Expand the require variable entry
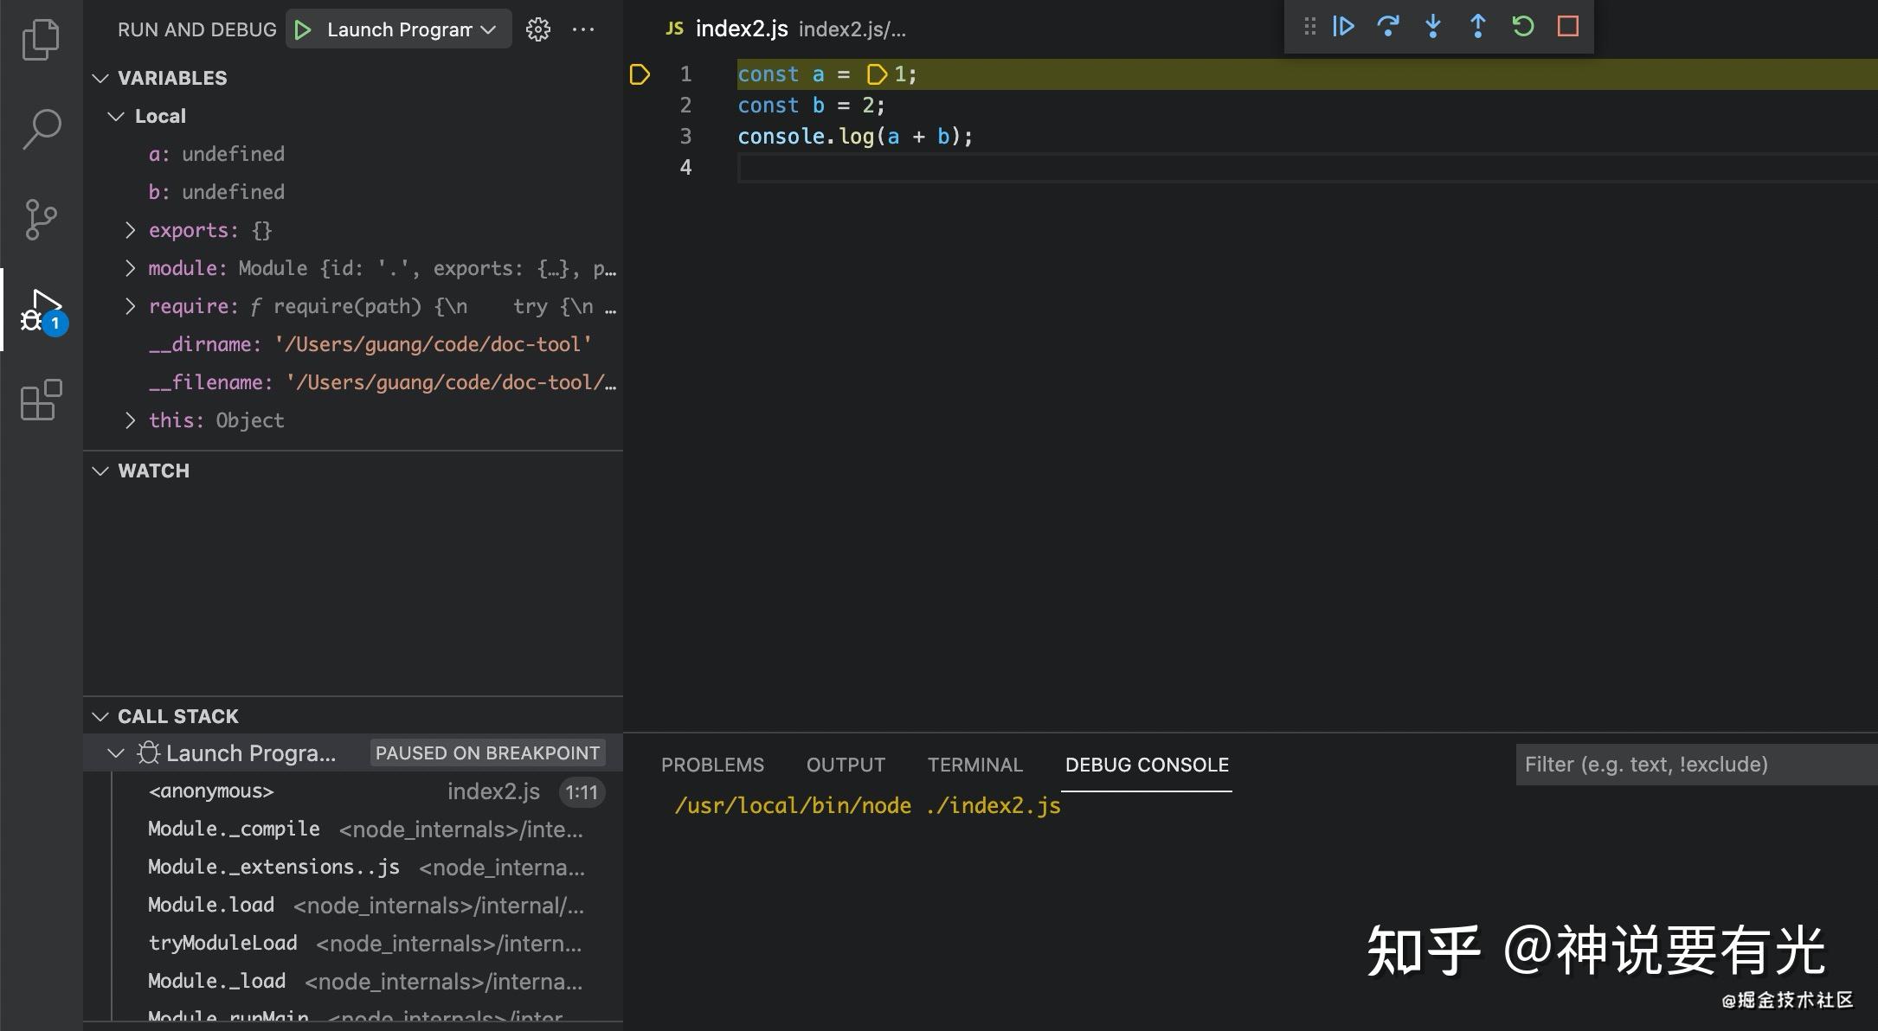1878x1031 pixels. [x=131, y=306]
